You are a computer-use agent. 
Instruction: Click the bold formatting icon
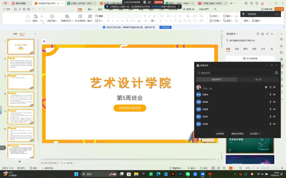coord(108,21)
